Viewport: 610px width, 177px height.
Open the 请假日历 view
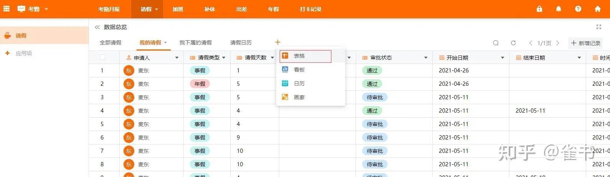click(x=241, y=43)
